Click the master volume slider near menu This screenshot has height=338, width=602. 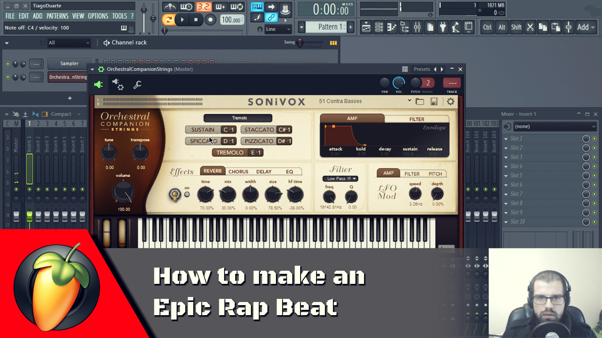coord(144,10)
